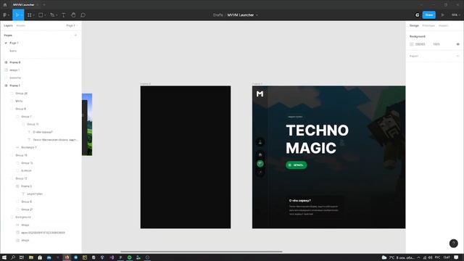Open Windows Search from taskbar
The width and height of the screenshot is (464, 261).
click(x=13, y=257)
